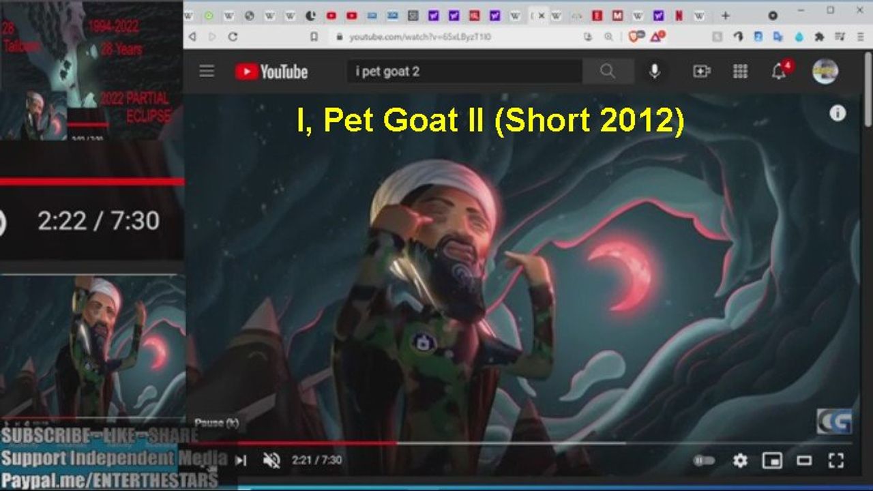This screenshot has width=873, height=491.
Task: Click the search magnifier button
Action: click(607, 72)
